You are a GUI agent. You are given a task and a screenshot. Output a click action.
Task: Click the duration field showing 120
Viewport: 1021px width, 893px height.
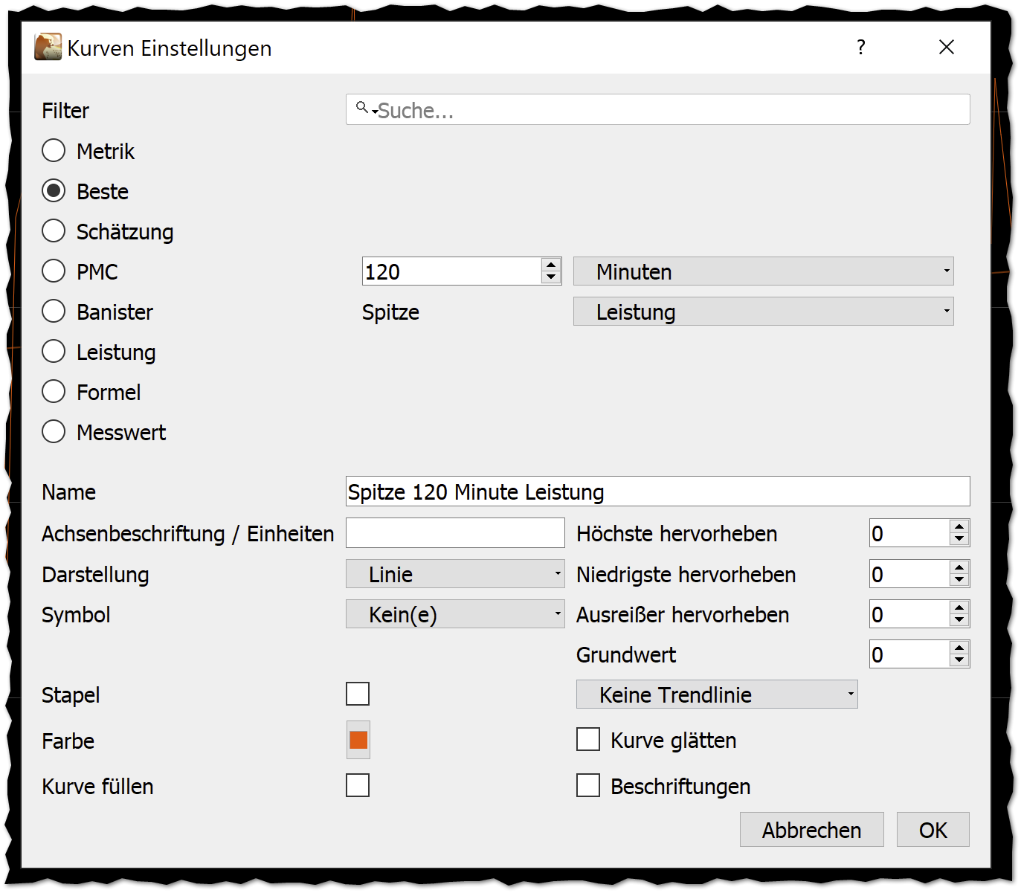452,271
